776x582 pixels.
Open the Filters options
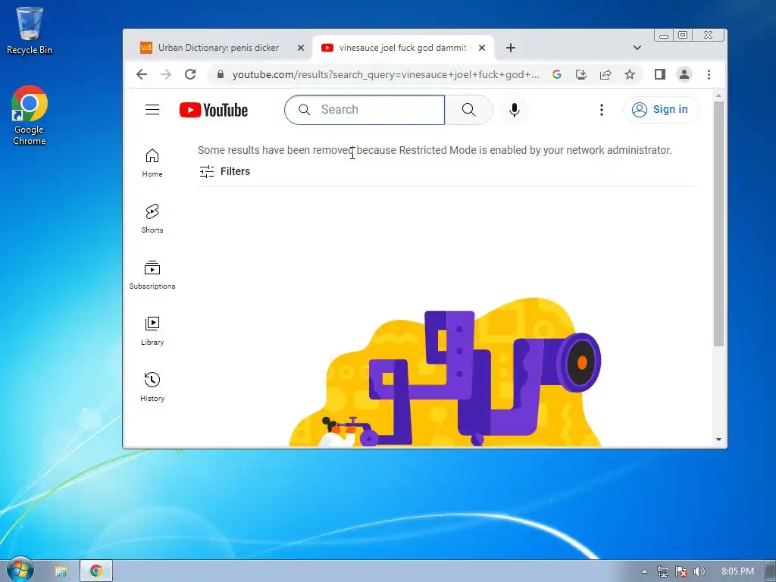point(224,171)
